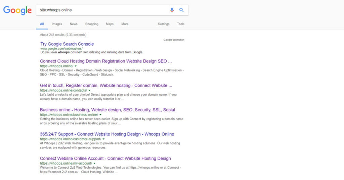
Task: Click the www.google.com/webmasters/ URL
Action: click(x=61, y=48)
